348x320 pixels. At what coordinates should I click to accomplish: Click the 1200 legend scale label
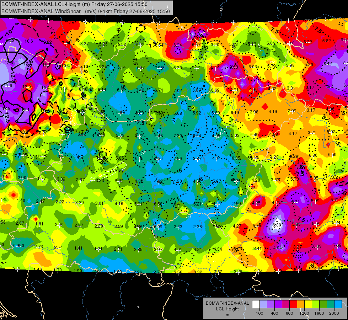point(304,313)
